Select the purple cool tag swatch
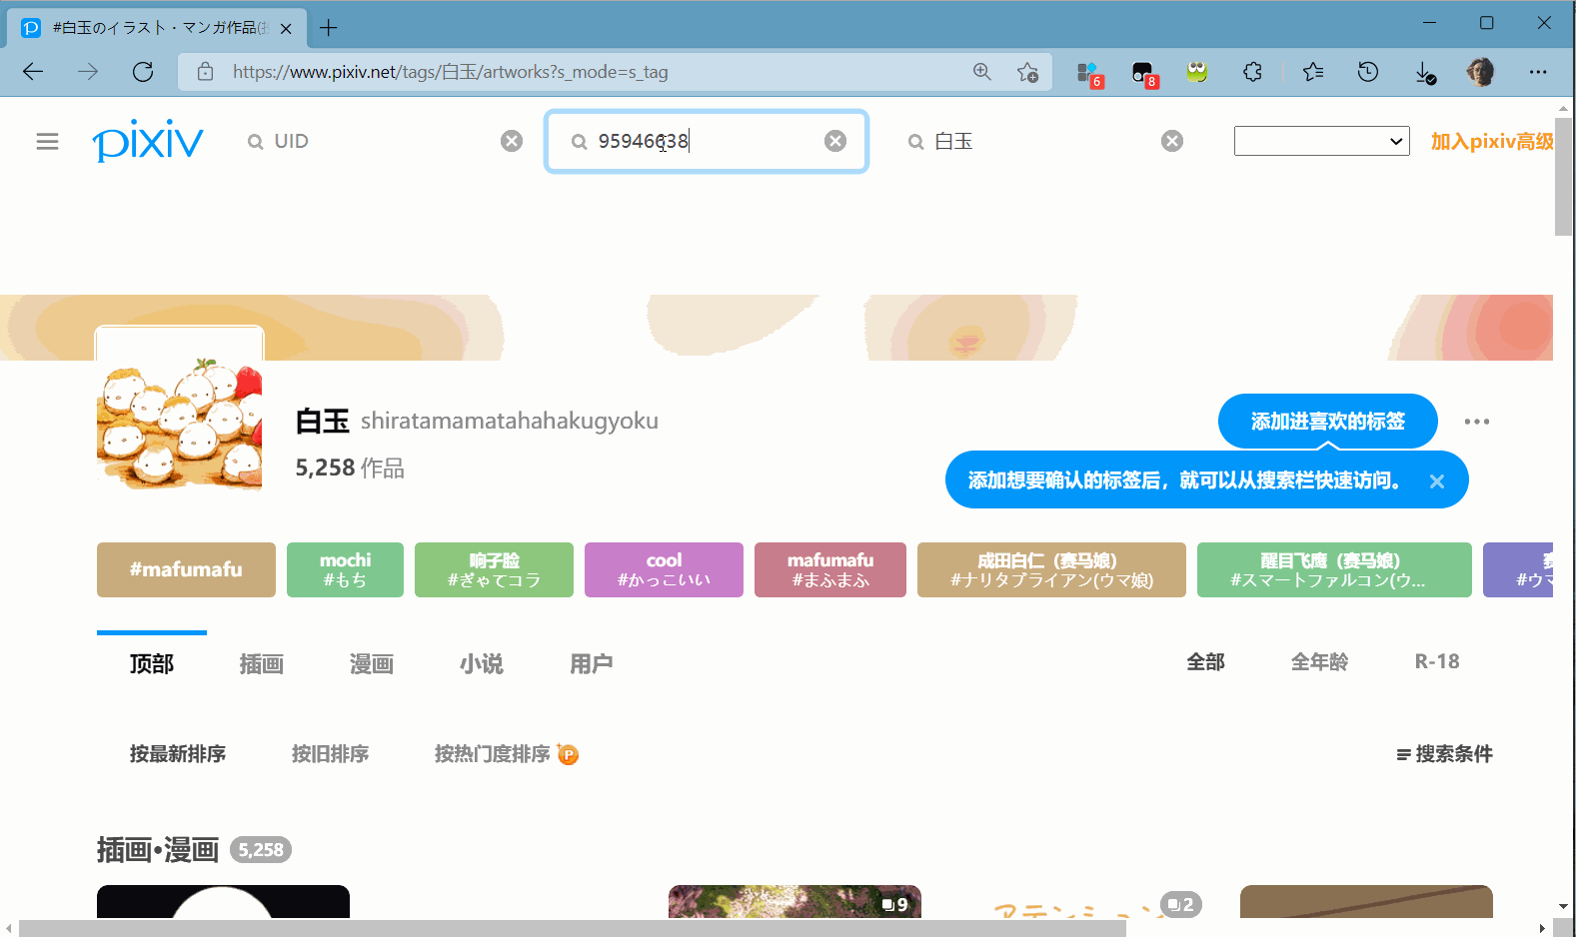This screenshot has width=1576, height=937. pos(664,569)
